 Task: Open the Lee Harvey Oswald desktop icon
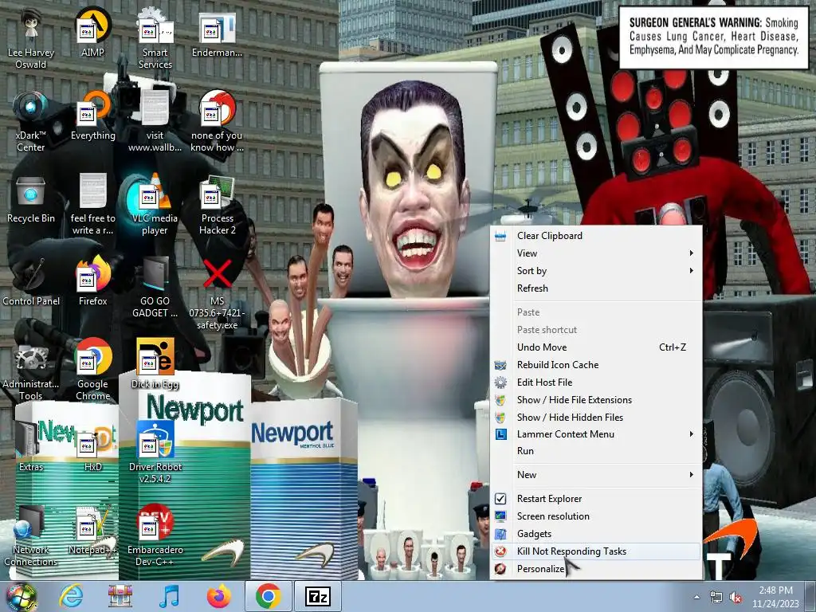pos(31,39)
